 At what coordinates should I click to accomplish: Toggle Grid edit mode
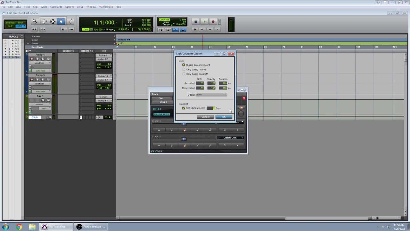coord(20,26)
